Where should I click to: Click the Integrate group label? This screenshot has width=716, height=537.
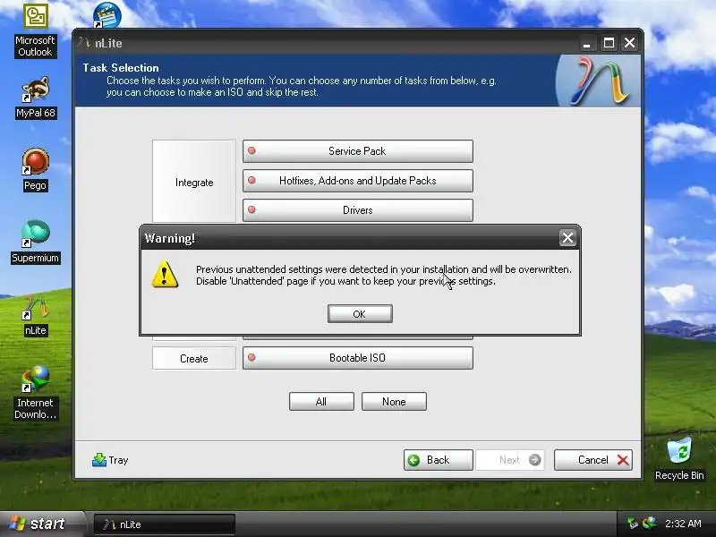(194, 182)
